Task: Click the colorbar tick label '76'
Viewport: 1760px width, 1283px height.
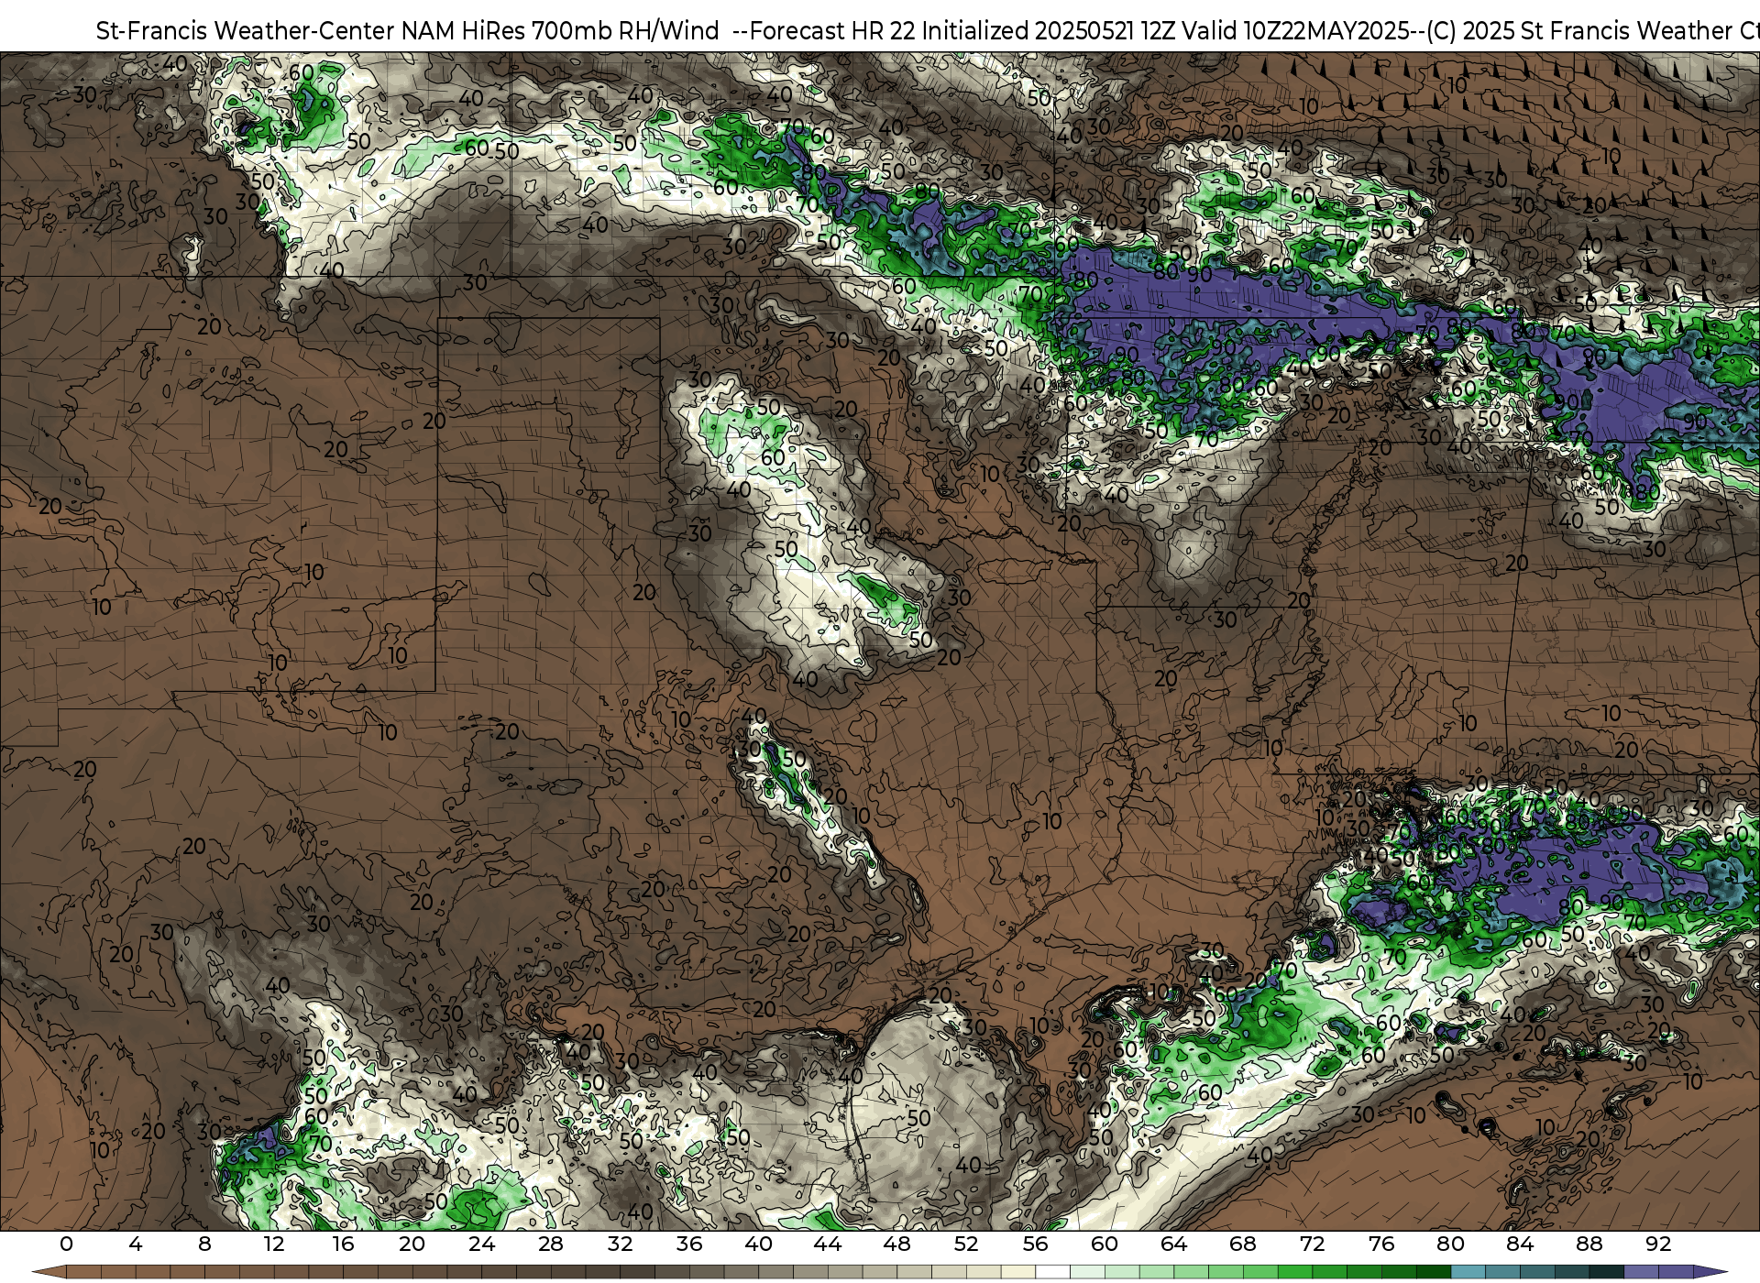Action: (x=1381, y=1244)
